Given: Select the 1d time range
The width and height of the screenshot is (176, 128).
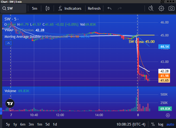Looking at the screenshot, I should point(55,124).
